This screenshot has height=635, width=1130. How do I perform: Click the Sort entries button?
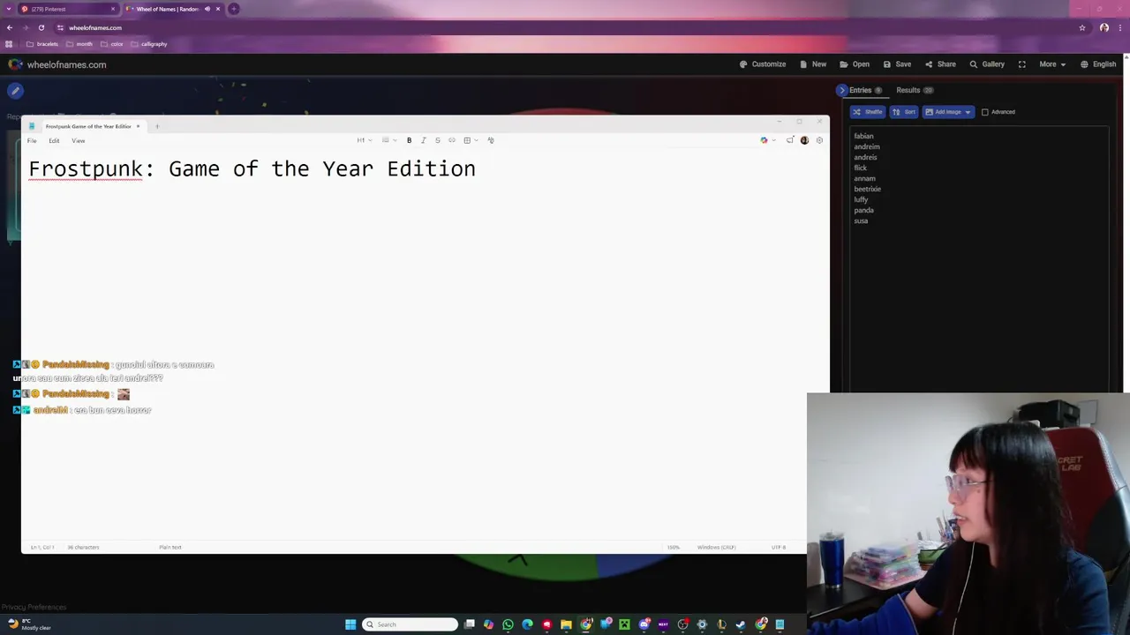904,112
